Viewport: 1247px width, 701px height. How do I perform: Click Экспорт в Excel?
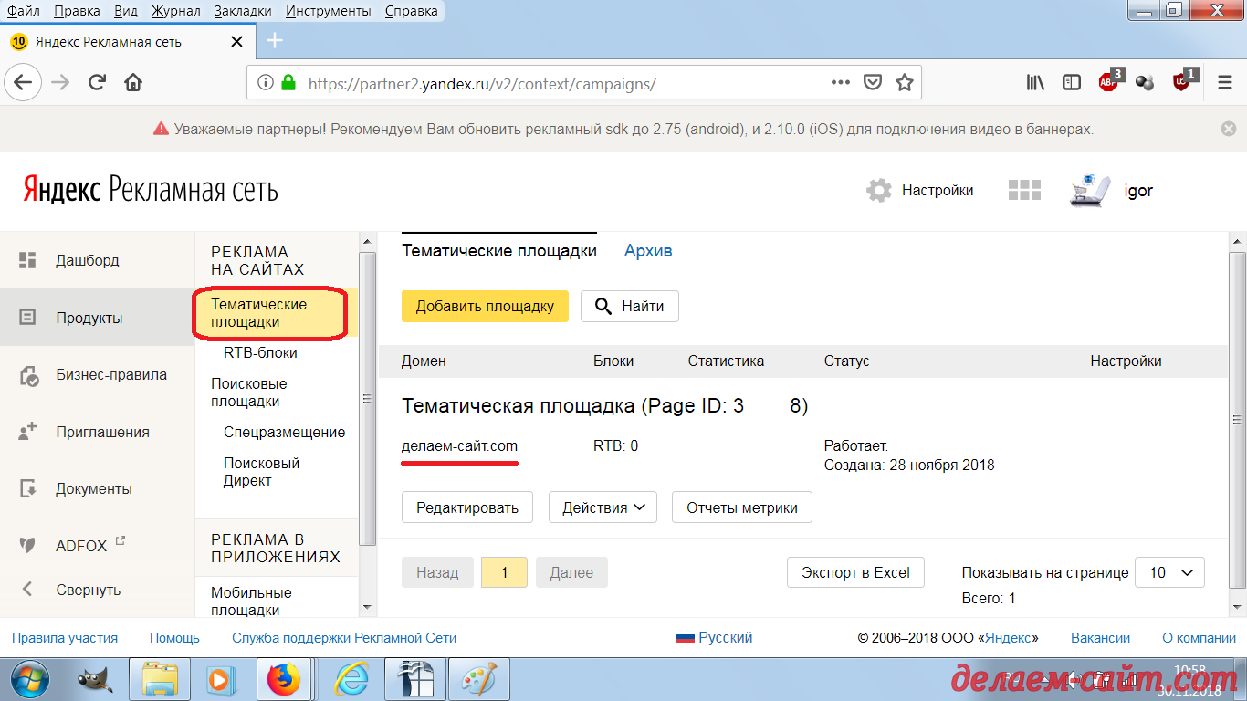coord(855,572)
